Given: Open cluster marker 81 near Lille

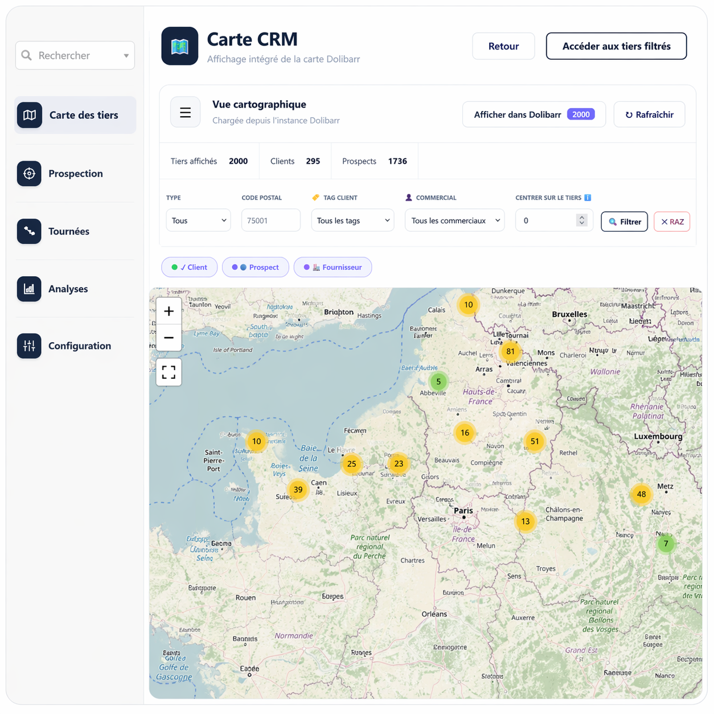Looking at the screenshot, I should tap(510, 351).
